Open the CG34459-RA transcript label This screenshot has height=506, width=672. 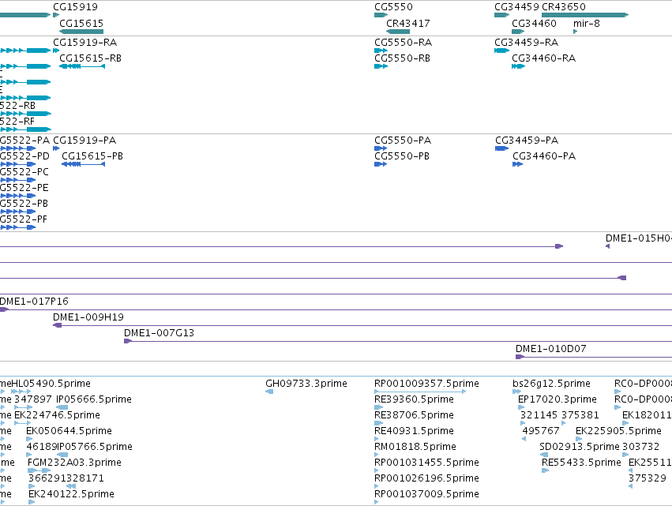[526, 43]
